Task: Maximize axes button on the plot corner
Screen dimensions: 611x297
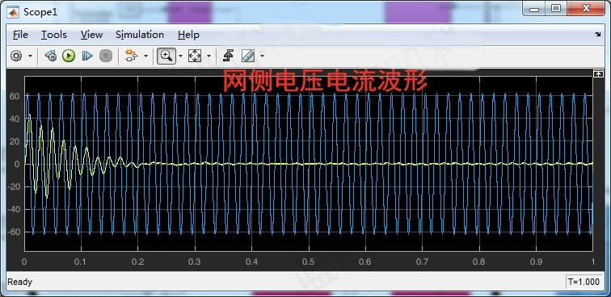Action: click(598, 73)
